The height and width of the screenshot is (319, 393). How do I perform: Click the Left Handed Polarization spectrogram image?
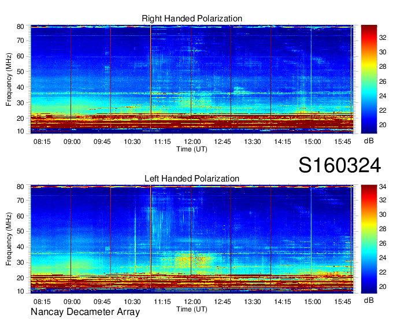pos(192,239)
